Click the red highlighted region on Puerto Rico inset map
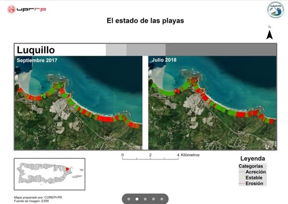Screen dimensions: 288x204 coord(68,169)
